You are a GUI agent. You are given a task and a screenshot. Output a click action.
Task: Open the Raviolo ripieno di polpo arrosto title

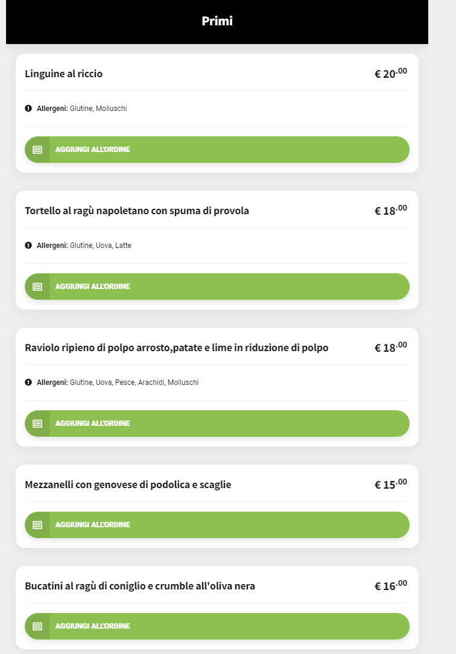(177, 348)
